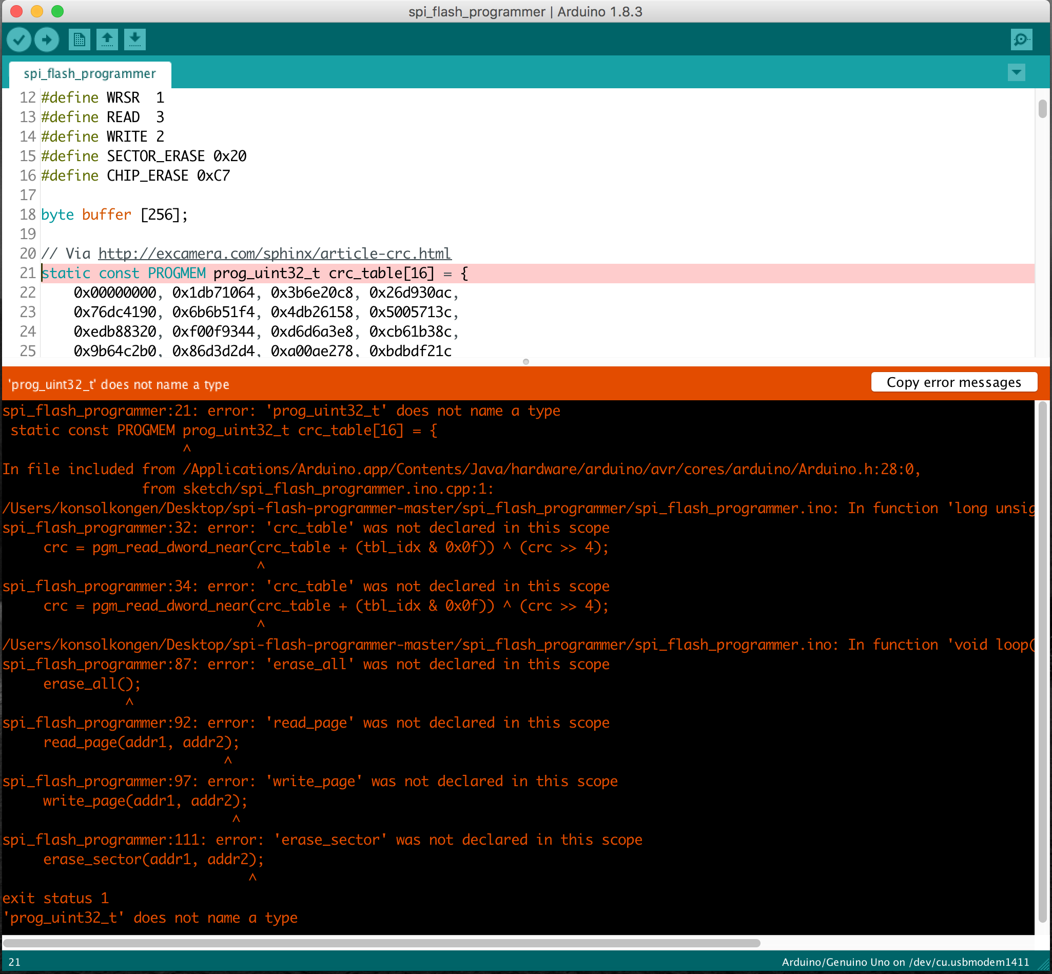1052x974 pixels.
Task: Click the 0xedb88320 value on line 24
Action: coord(115,332)
